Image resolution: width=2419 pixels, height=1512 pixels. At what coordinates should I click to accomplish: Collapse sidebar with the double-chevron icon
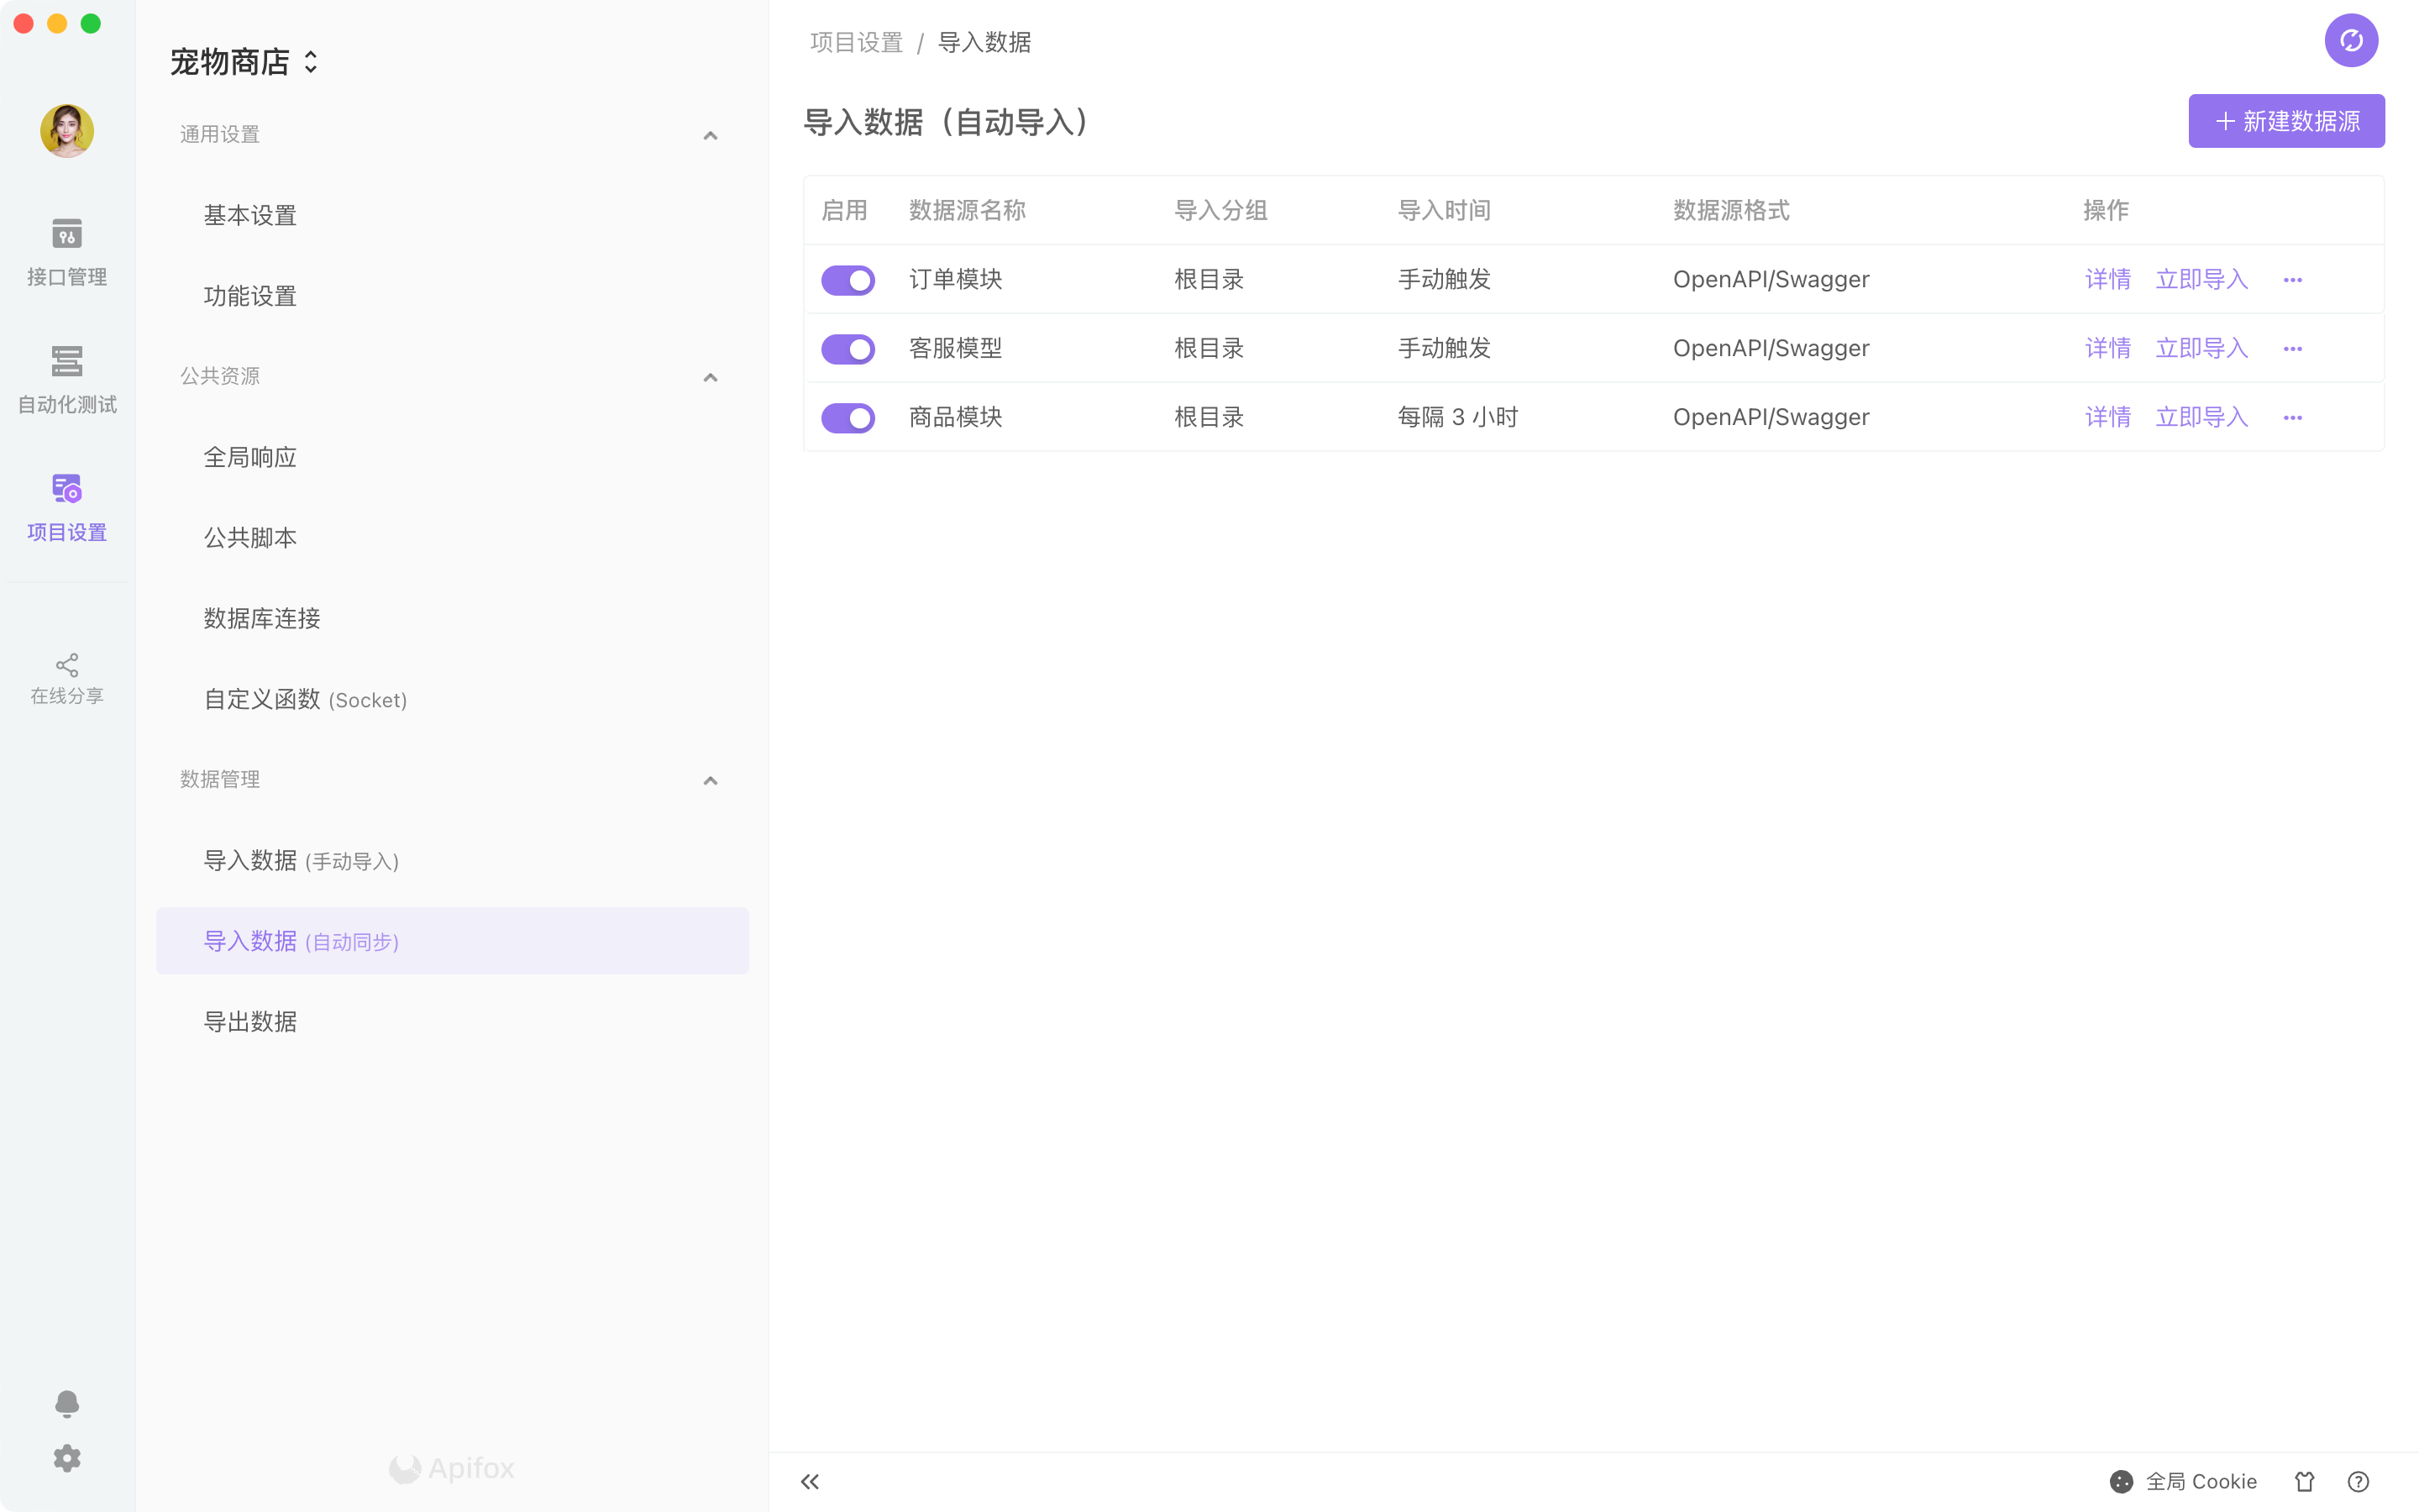(810, 1481)
